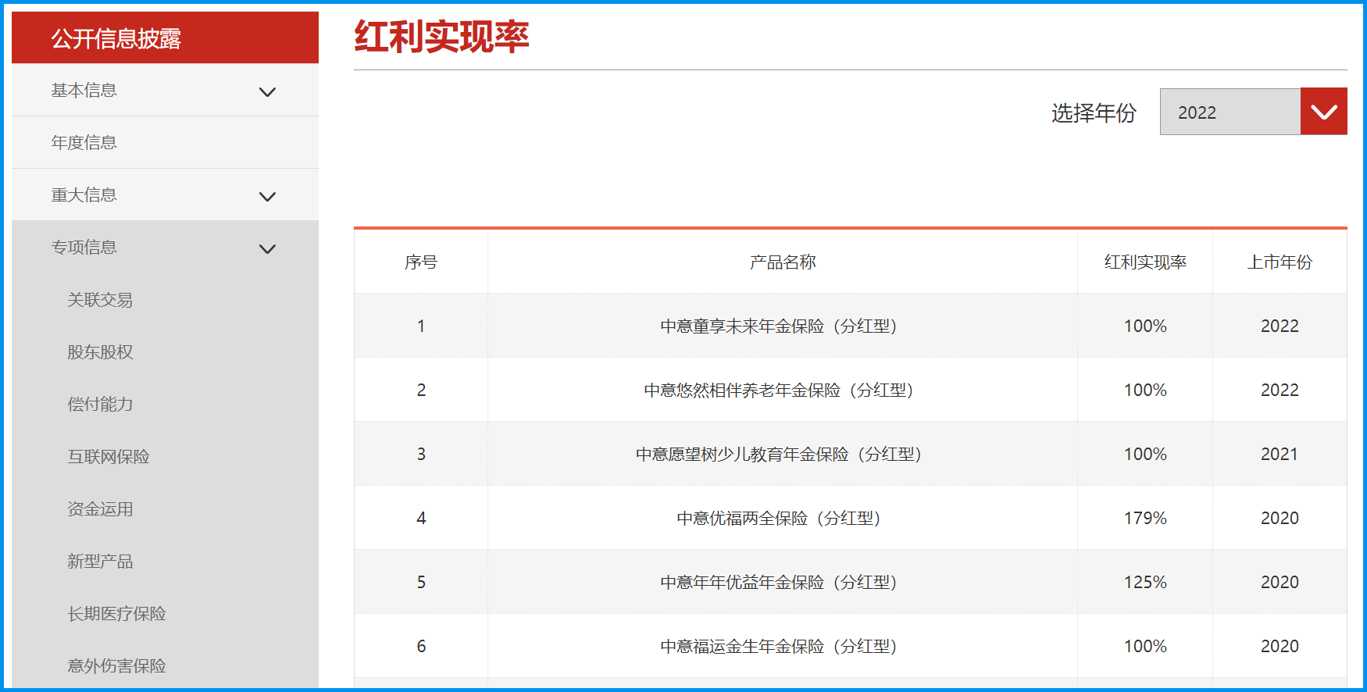This screenshot has height=692, width=1367.
Task: Open the 年度信息 menu item
Action: (84, 143)
